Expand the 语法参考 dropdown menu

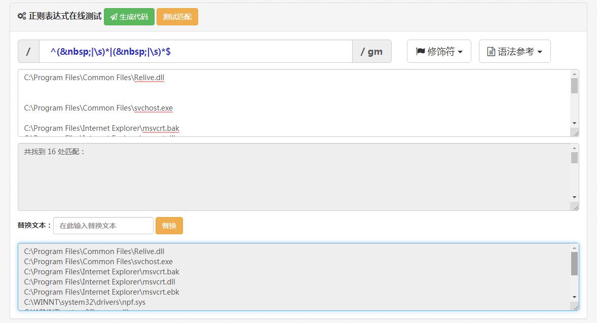coord(514,51)
